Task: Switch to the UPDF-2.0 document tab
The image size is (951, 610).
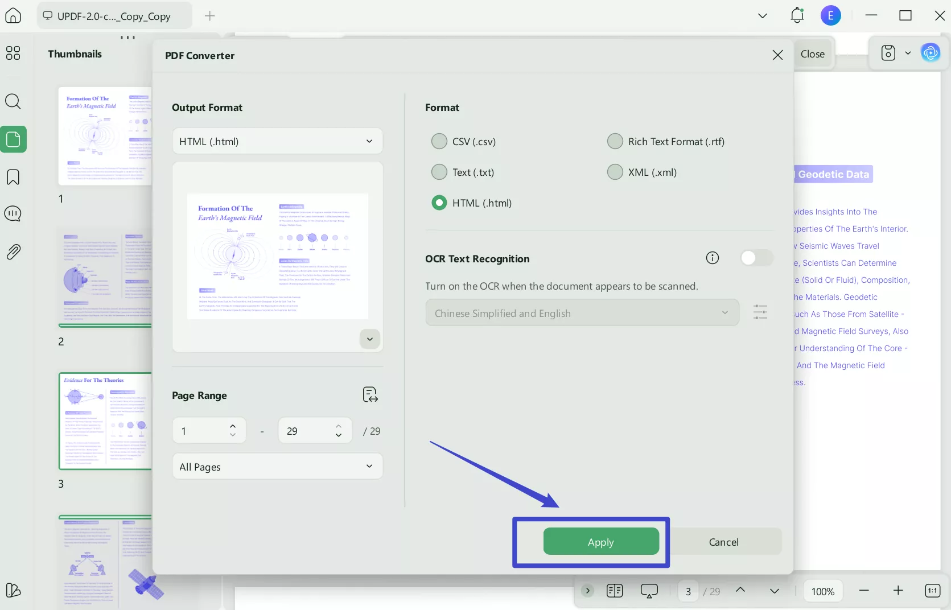Action: pyautogui.click(x=114, y=15)
